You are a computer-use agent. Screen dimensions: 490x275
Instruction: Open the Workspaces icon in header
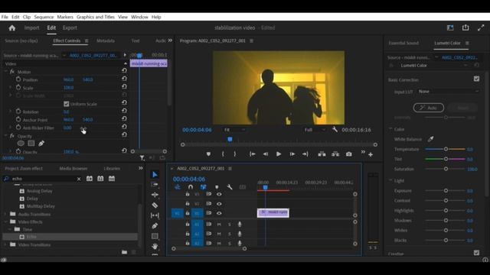tap(450, 27)
